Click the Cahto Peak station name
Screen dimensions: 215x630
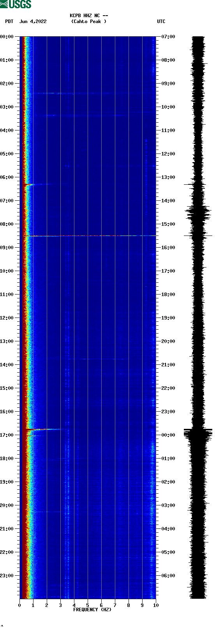[x=89, y=21]
